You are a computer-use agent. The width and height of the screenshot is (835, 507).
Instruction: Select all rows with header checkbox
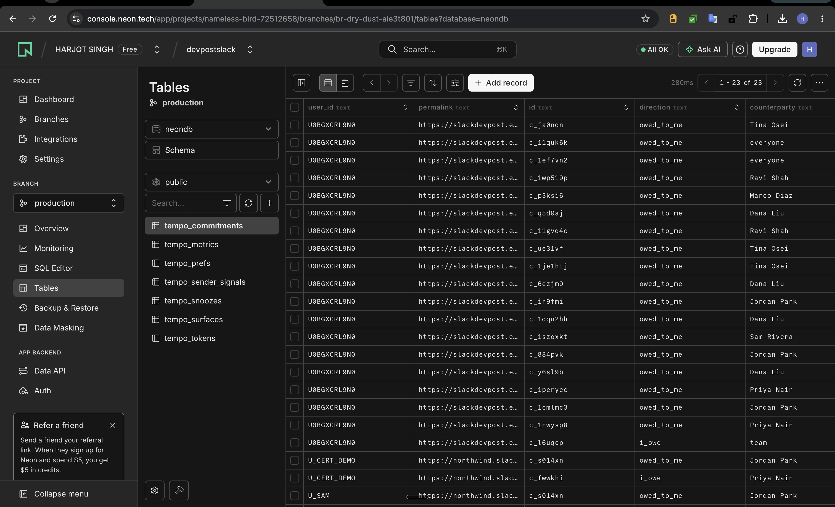294,107
